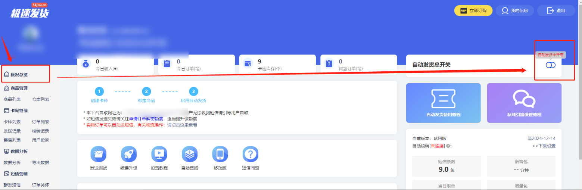Click the help icon beside 自动核销
Viewport: 582px width, 190px height.
[448, 146]
